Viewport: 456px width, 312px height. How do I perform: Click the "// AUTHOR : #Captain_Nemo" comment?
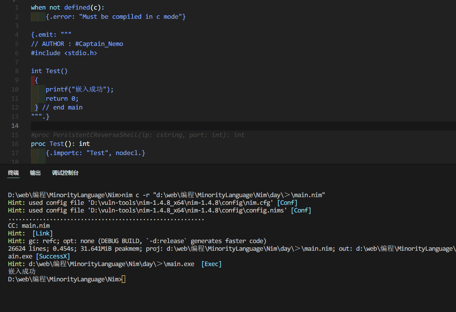77,44
